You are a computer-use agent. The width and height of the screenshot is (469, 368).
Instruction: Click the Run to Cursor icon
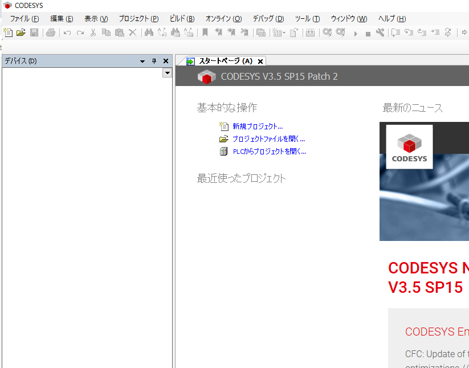[435, 32]
